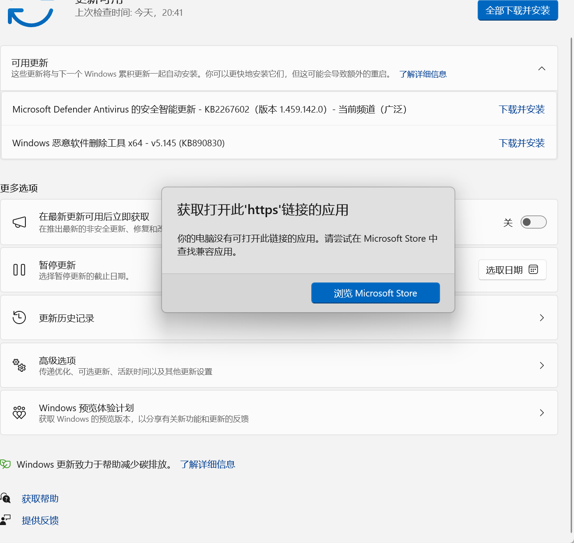
Task: Open Windows 预览体验计划 via its right chevron
Action: [x=542, y=413]
